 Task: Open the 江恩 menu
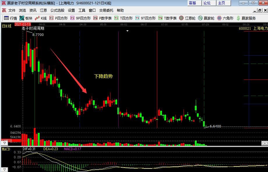tap(43, 10)
